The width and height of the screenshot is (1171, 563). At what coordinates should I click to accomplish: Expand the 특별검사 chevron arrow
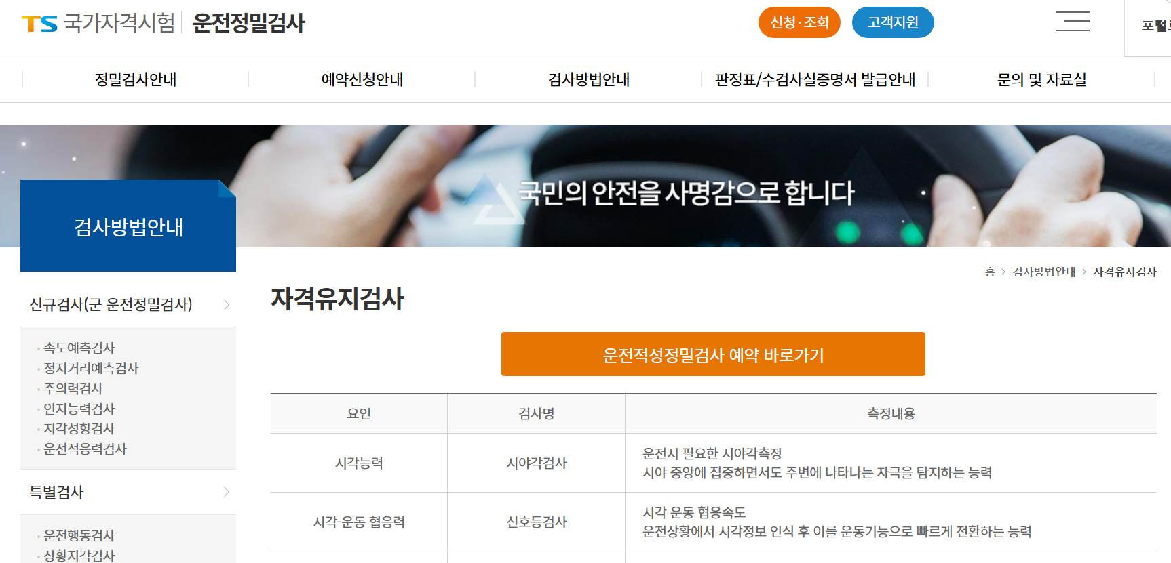(227, 492)
